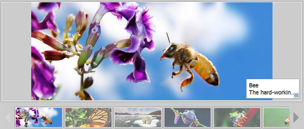
Task: Click the "The hard-workin.." caption text
Action: pyautogui.click(x=271, y=93)
